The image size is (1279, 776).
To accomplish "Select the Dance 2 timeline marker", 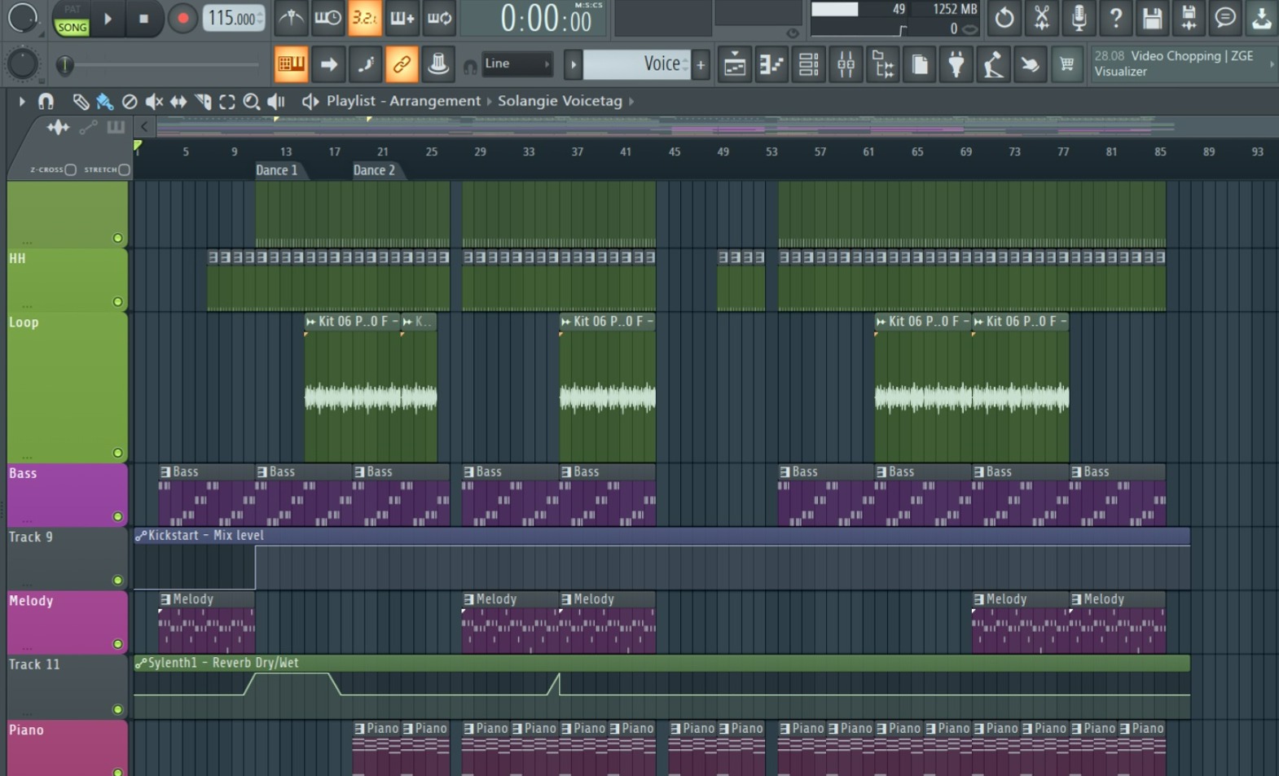I will 374,170.
